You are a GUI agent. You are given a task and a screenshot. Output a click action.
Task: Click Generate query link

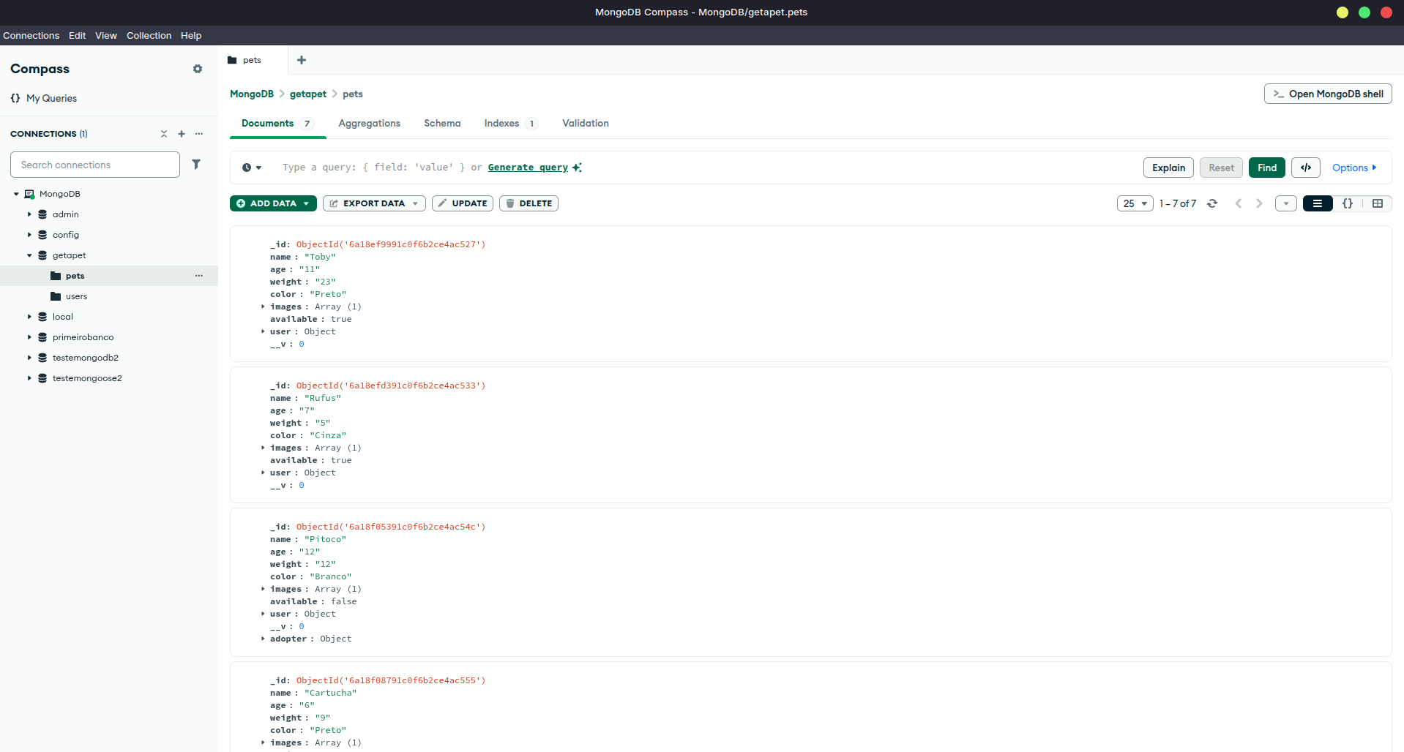point(528,168)
